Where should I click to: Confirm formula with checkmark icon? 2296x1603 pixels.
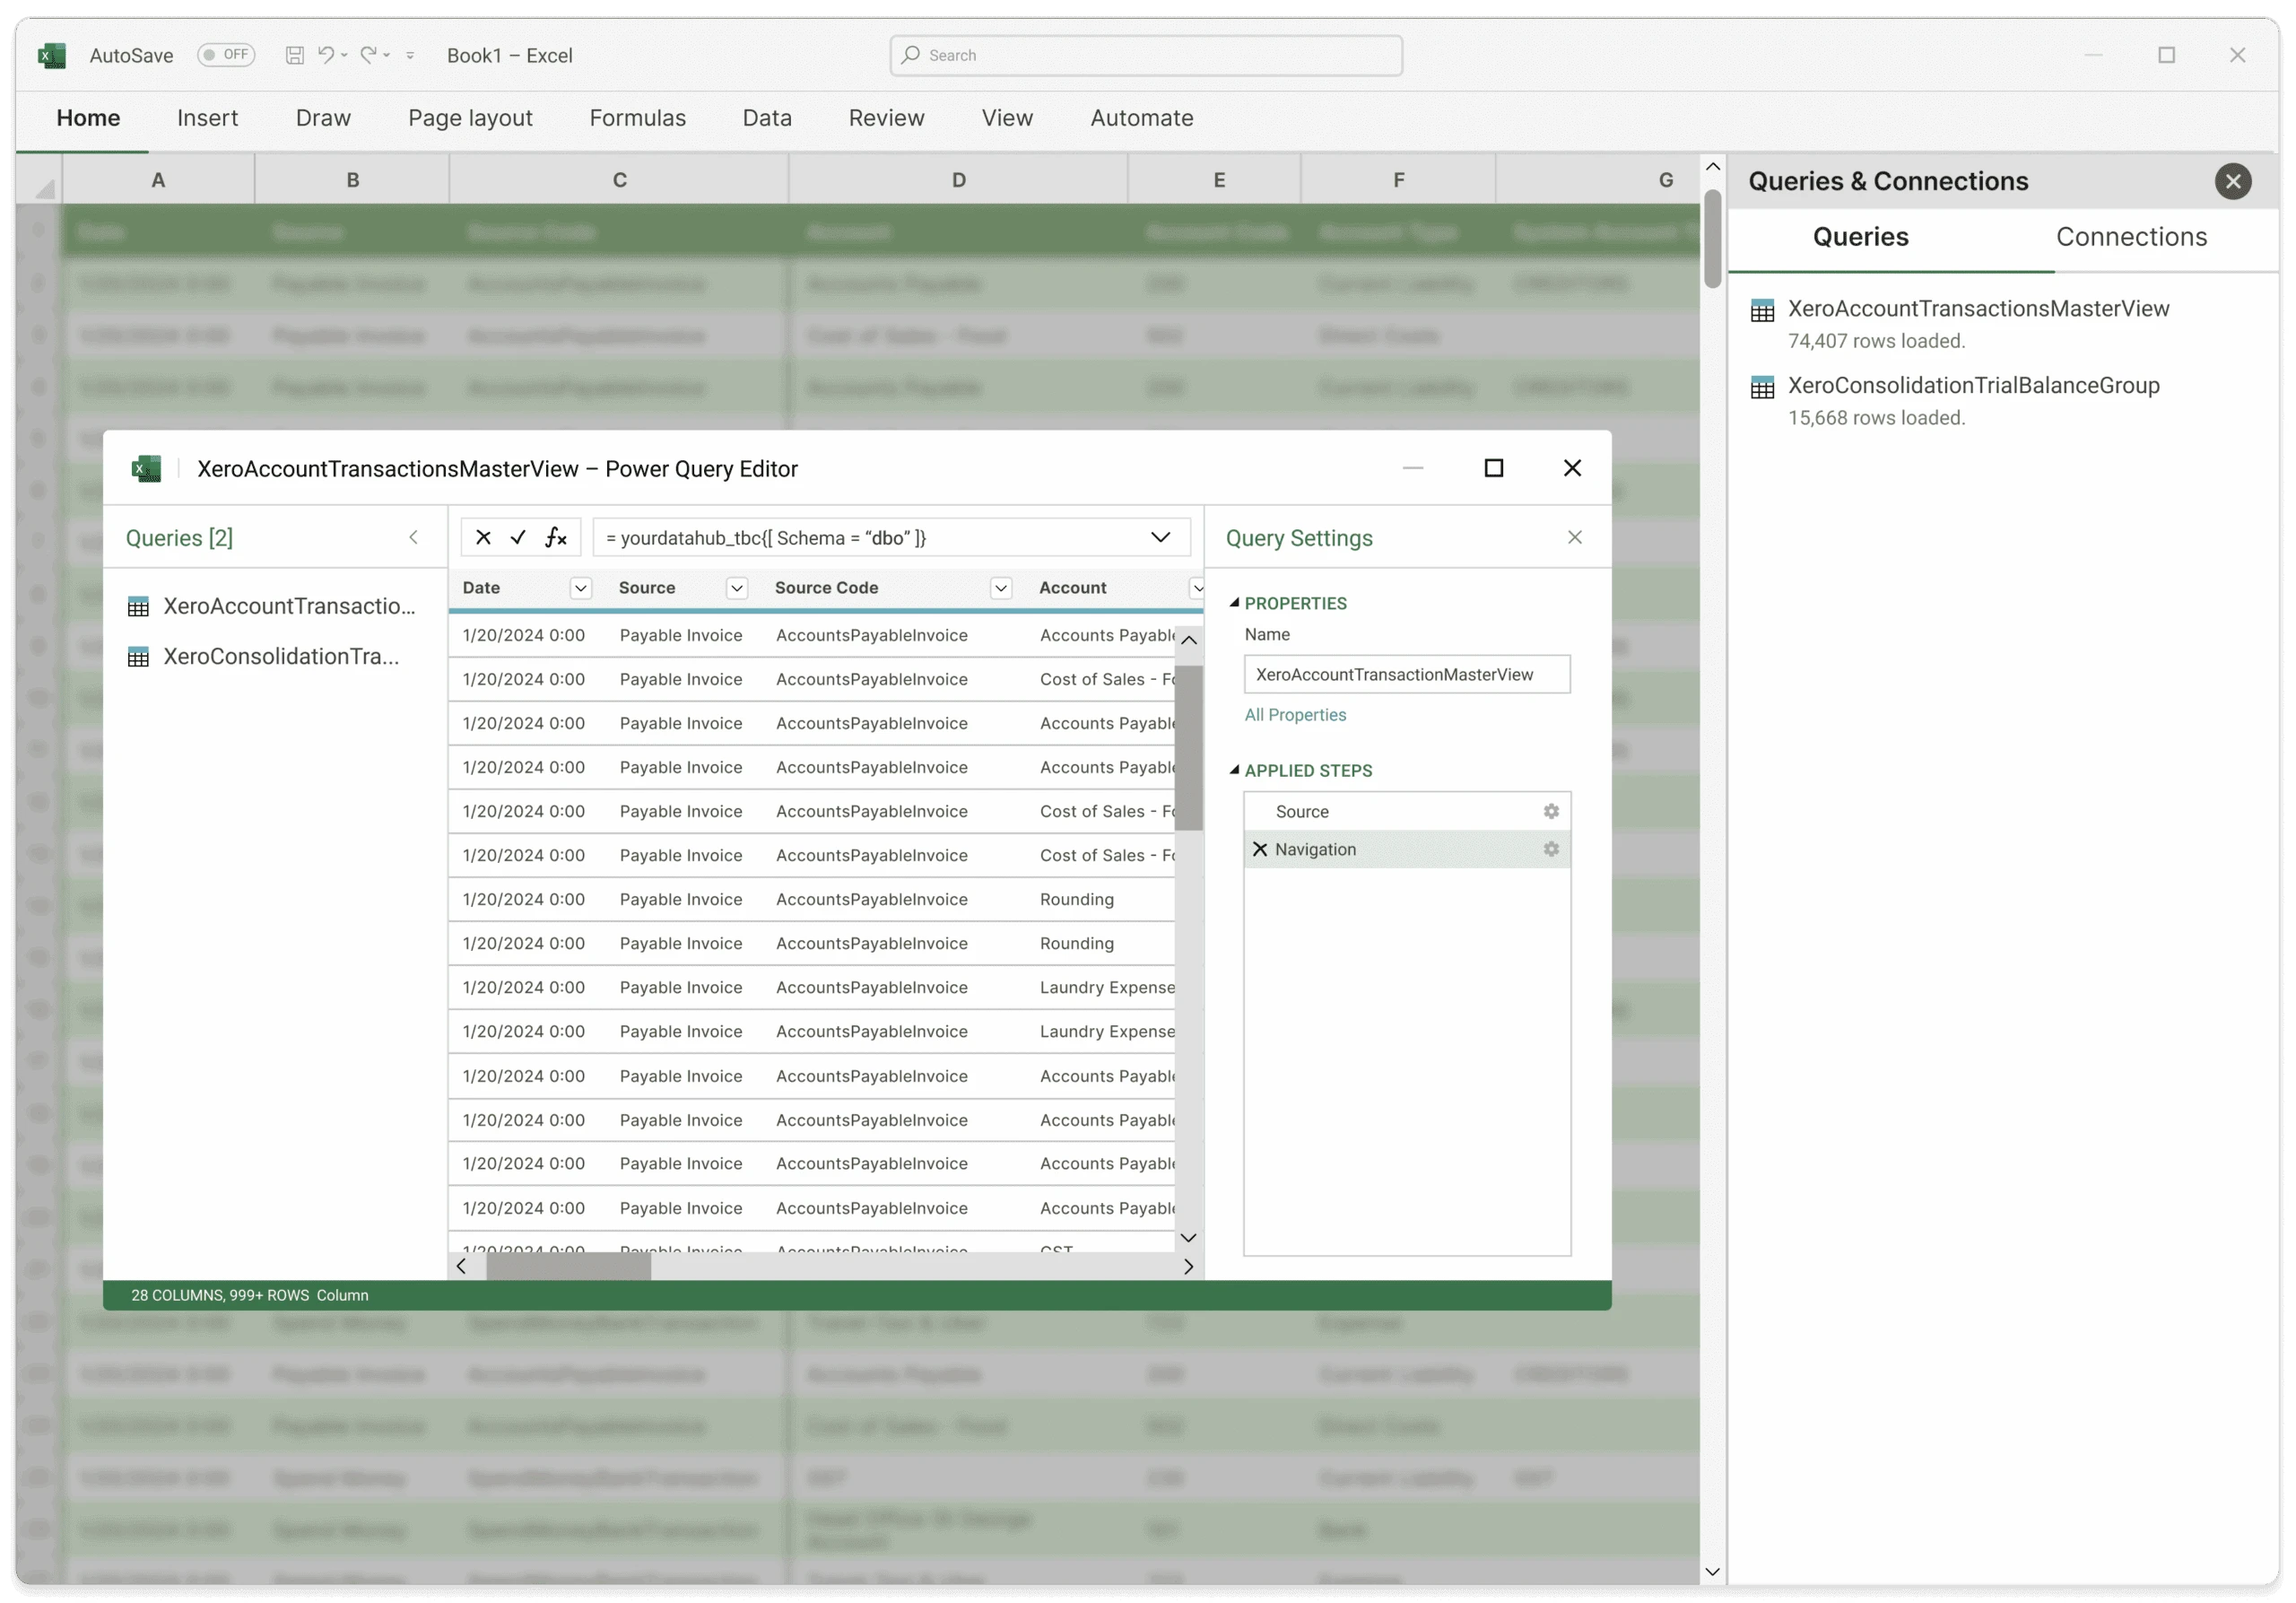point(518,537)
